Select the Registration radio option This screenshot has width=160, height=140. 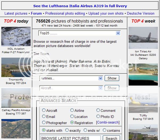point(72,122)
